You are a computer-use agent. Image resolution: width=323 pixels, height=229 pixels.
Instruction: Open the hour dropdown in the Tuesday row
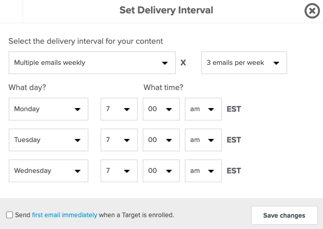(x=119, y=140)
